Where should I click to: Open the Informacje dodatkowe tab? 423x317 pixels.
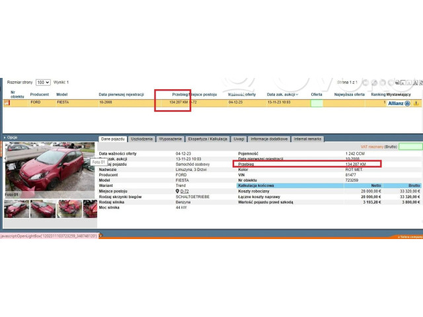(x=269, y=139)
